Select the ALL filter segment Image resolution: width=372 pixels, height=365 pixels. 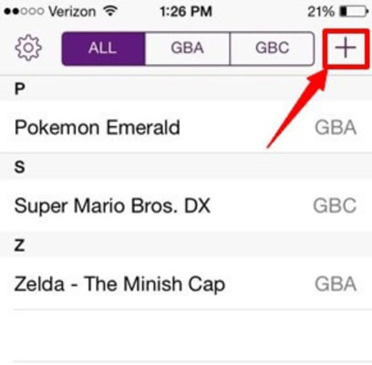pos(103,48)
